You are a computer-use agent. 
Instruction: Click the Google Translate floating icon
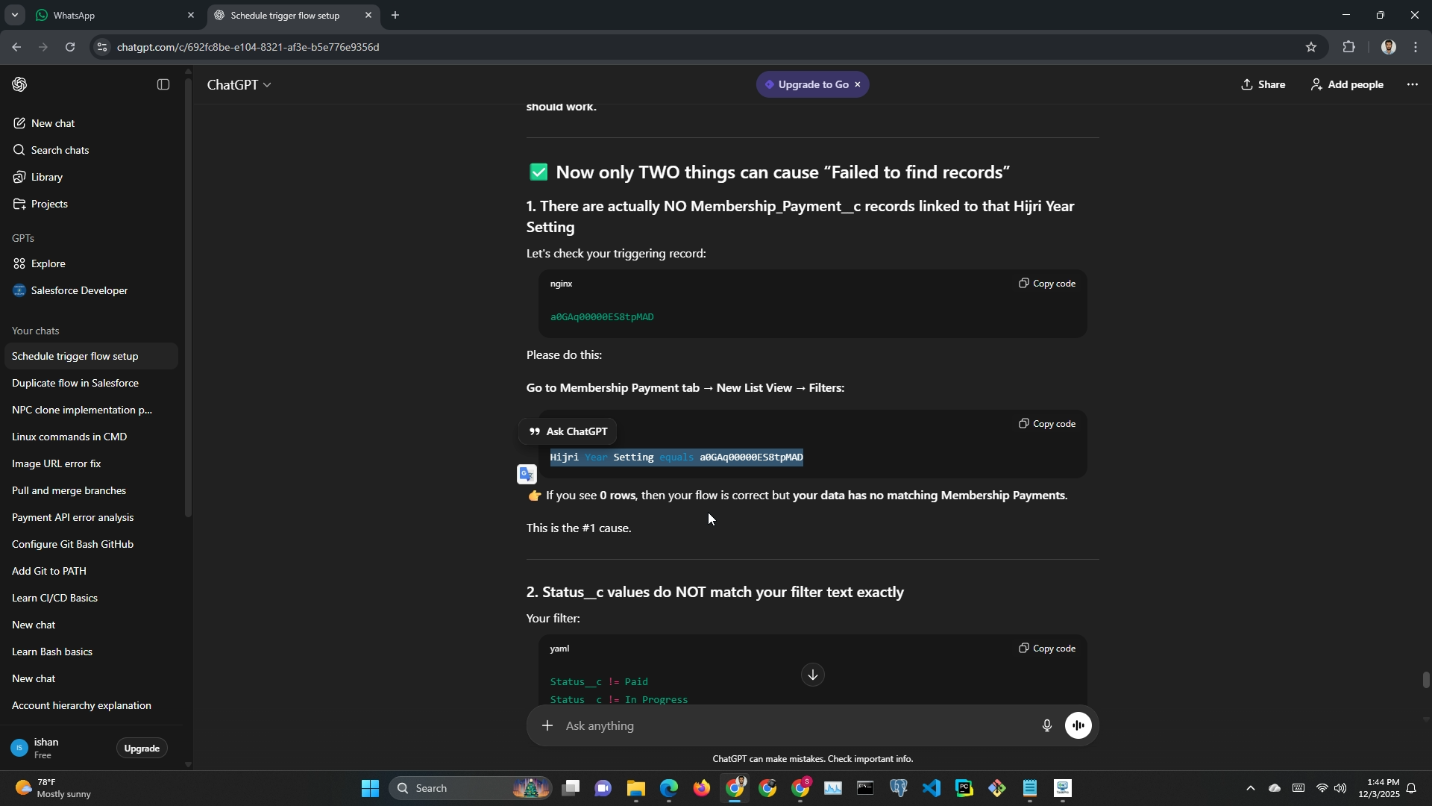click(527, 475)
